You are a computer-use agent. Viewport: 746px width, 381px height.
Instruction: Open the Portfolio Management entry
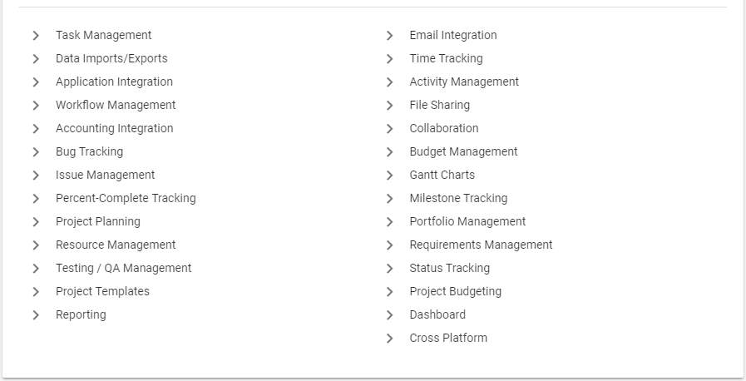coord(467,221)
